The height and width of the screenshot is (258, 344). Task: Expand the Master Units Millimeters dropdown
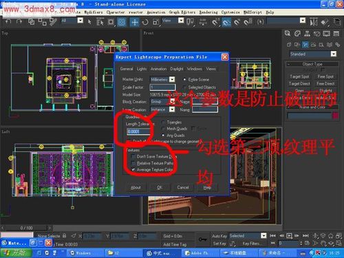[x=172, y=79]
